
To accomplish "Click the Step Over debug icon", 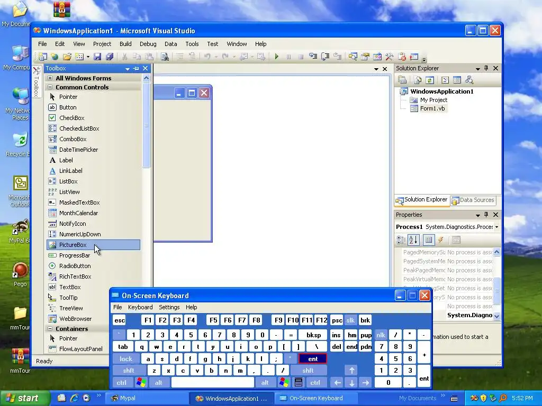I will (x=326, y=56).
